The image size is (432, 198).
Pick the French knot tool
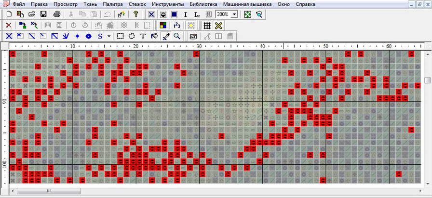click(x=77, y=36)
